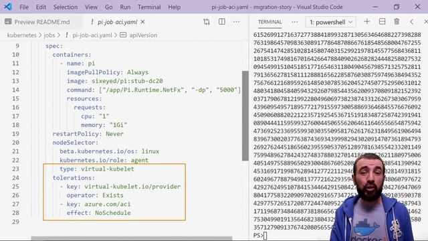The width and height of the screenshot is (428, 241).
Task: Click the 'spec:' line
Action: 54,46
